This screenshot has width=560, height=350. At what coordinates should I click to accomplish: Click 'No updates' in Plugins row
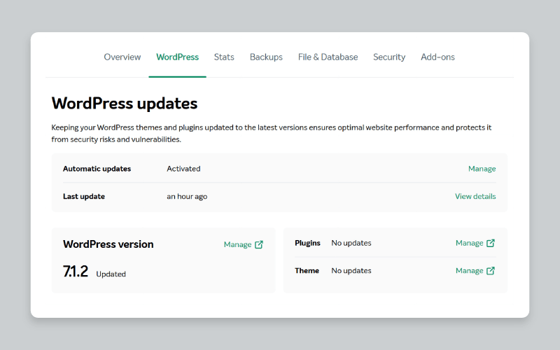351,243
